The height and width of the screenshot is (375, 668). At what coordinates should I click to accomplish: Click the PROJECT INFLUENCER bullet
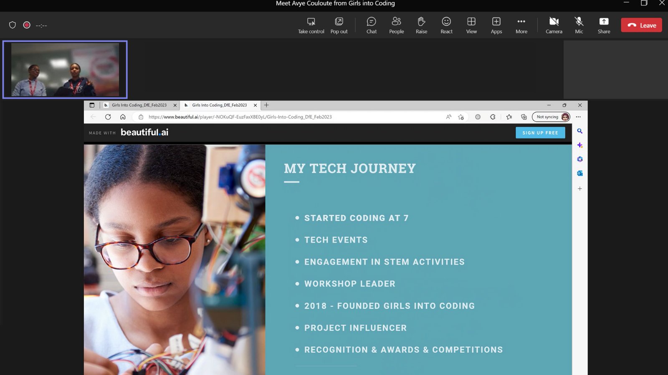[x=355, y=328]
